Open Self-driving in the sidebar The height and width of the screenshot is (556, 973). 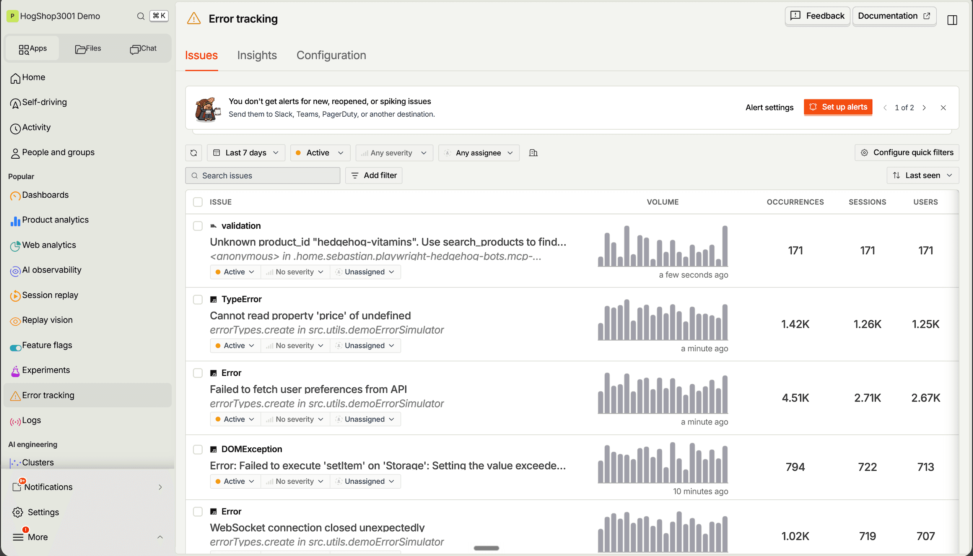(x=88, y=102)
